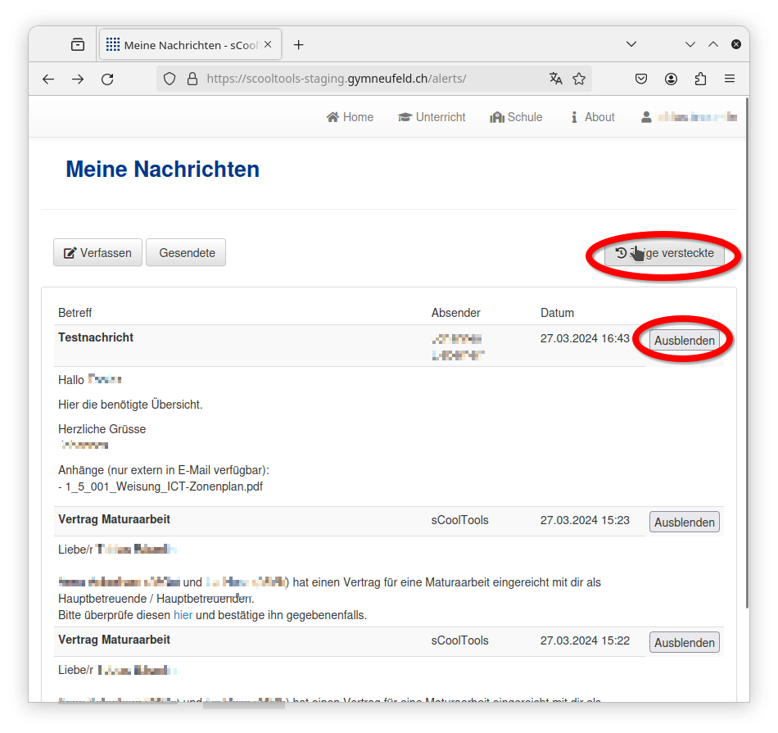Hide Testnachricht using its Ausblenden button
Screen dimensions: 778x733
(684, 341)
